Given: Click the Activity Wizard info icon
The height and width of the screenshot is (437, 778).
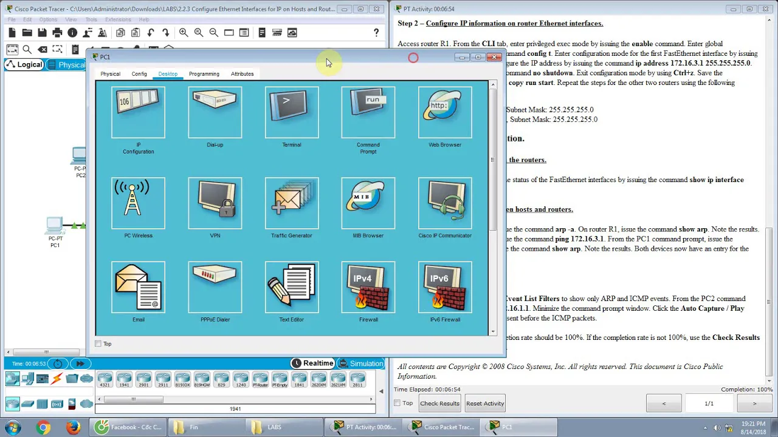Looking at the screenshot, I should coord(72,33).
